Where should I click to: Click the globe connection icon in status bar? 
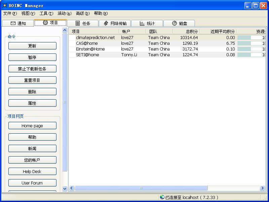[162, 197]
